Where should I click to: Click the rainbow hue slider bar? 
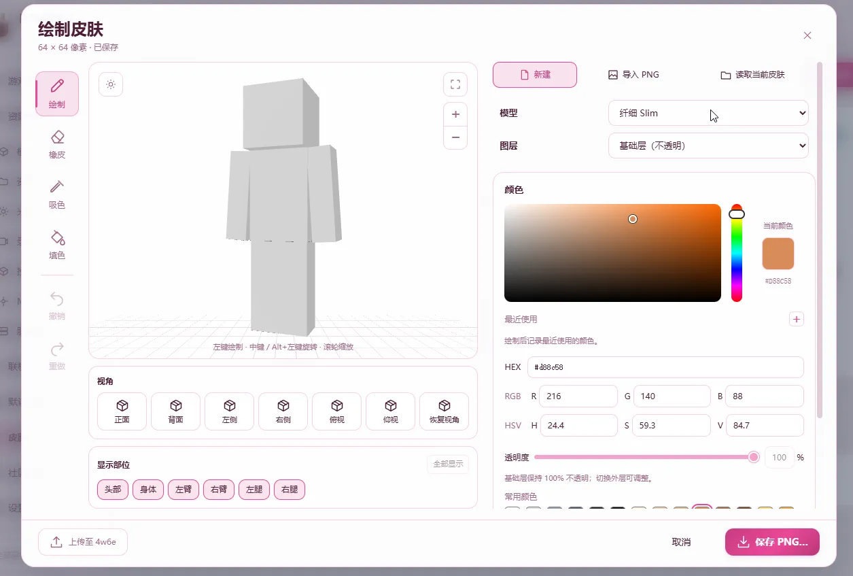coord(737,253)
